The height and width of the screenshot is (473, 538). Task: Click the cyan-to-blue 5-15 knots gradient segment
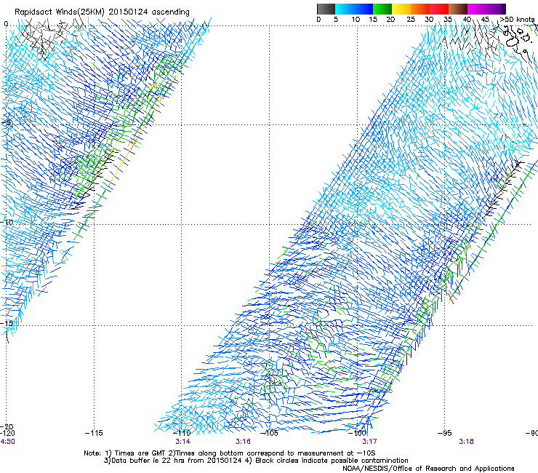click(354, 9)
